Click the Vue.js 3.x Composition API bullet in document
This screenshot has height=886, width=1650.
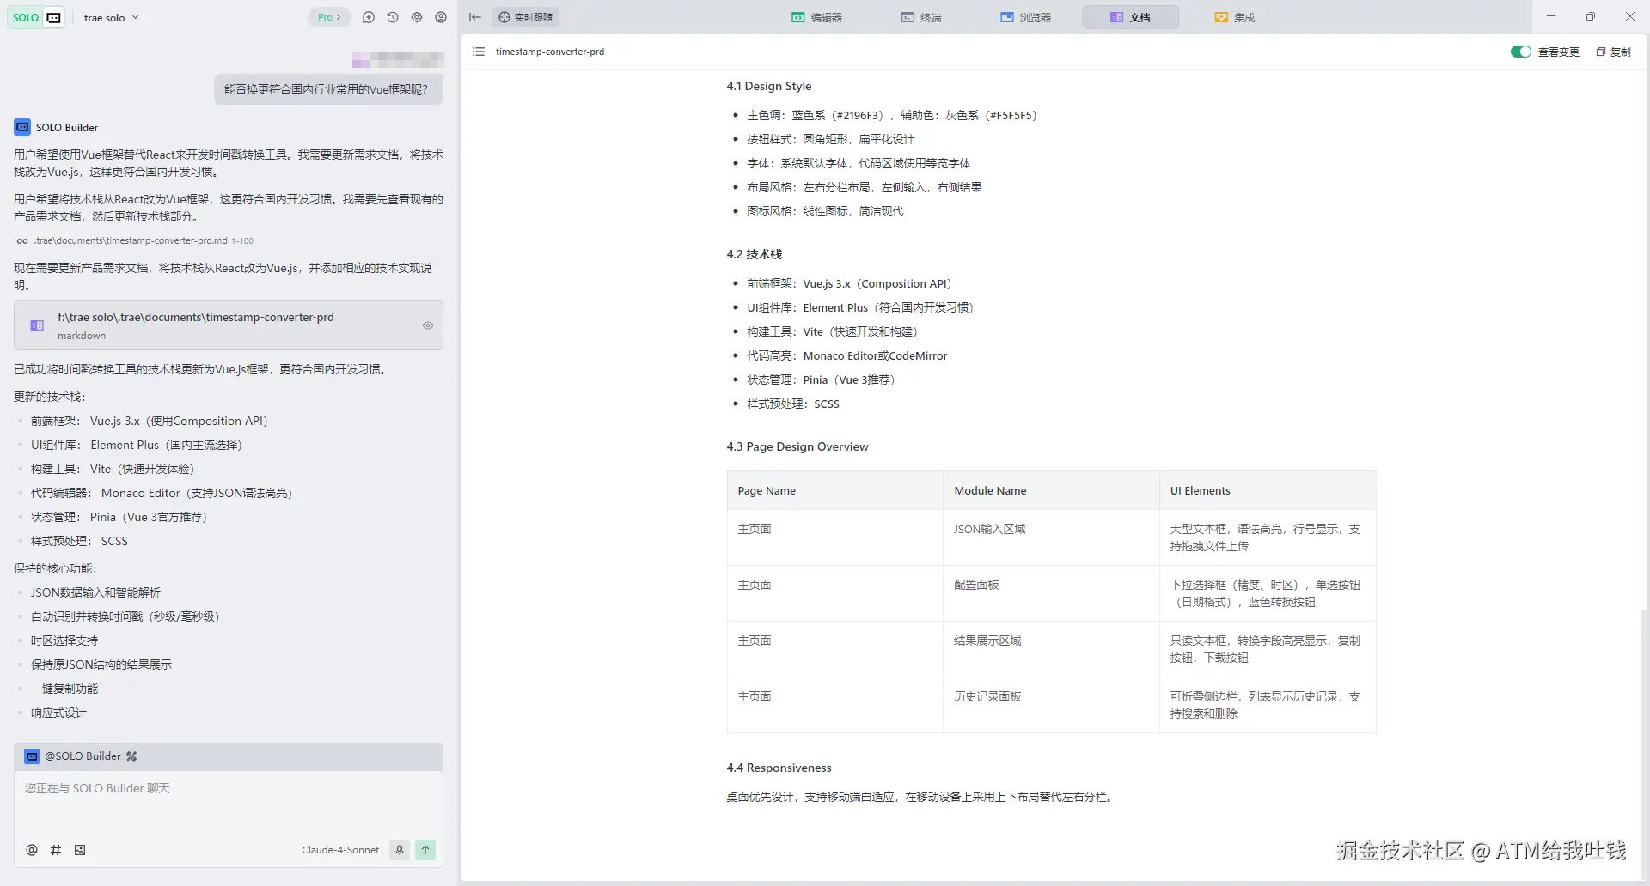click(x=849, y=283)
